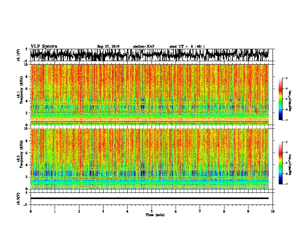This screenshot has width=307, height=237.
Task: Click the '8' kHz tick on ch.1 spectrogram
Action: pyautogui.click(x=27, y=77)
